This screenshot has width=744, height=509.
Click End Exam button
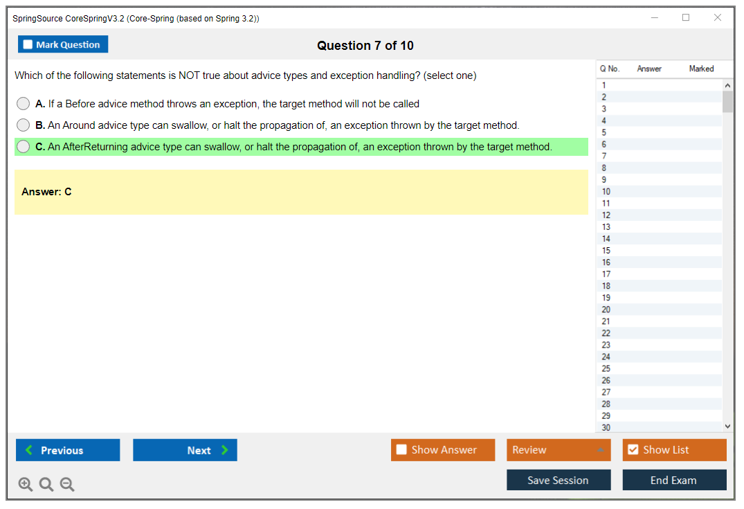click(674, 480)
